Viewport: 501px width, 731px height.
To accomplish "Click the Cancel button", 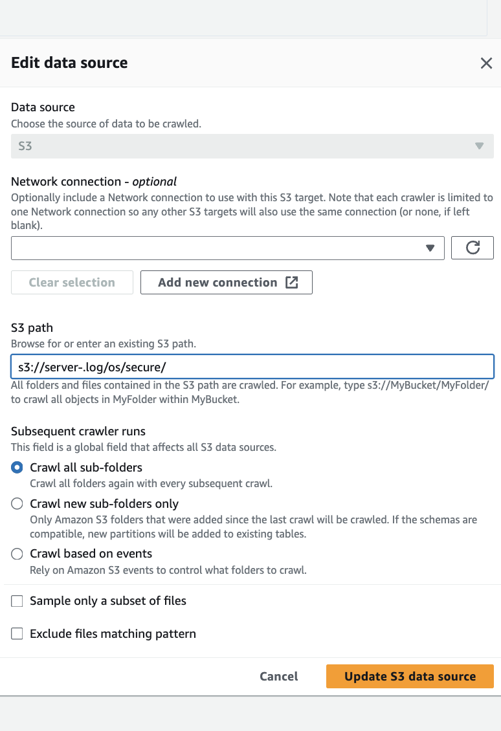I will [279, 677].
